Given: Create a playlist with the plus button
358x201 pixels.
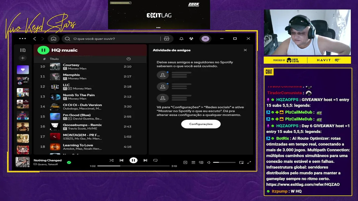Looking at the screenshot, I should [x=23, y=58].
